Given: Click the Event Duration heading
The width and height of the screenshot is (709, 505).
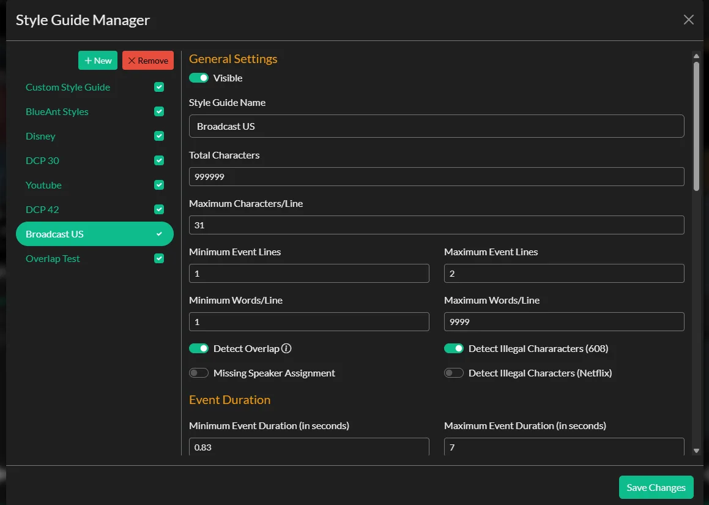Looking at the screenshot, I should 229,400.
